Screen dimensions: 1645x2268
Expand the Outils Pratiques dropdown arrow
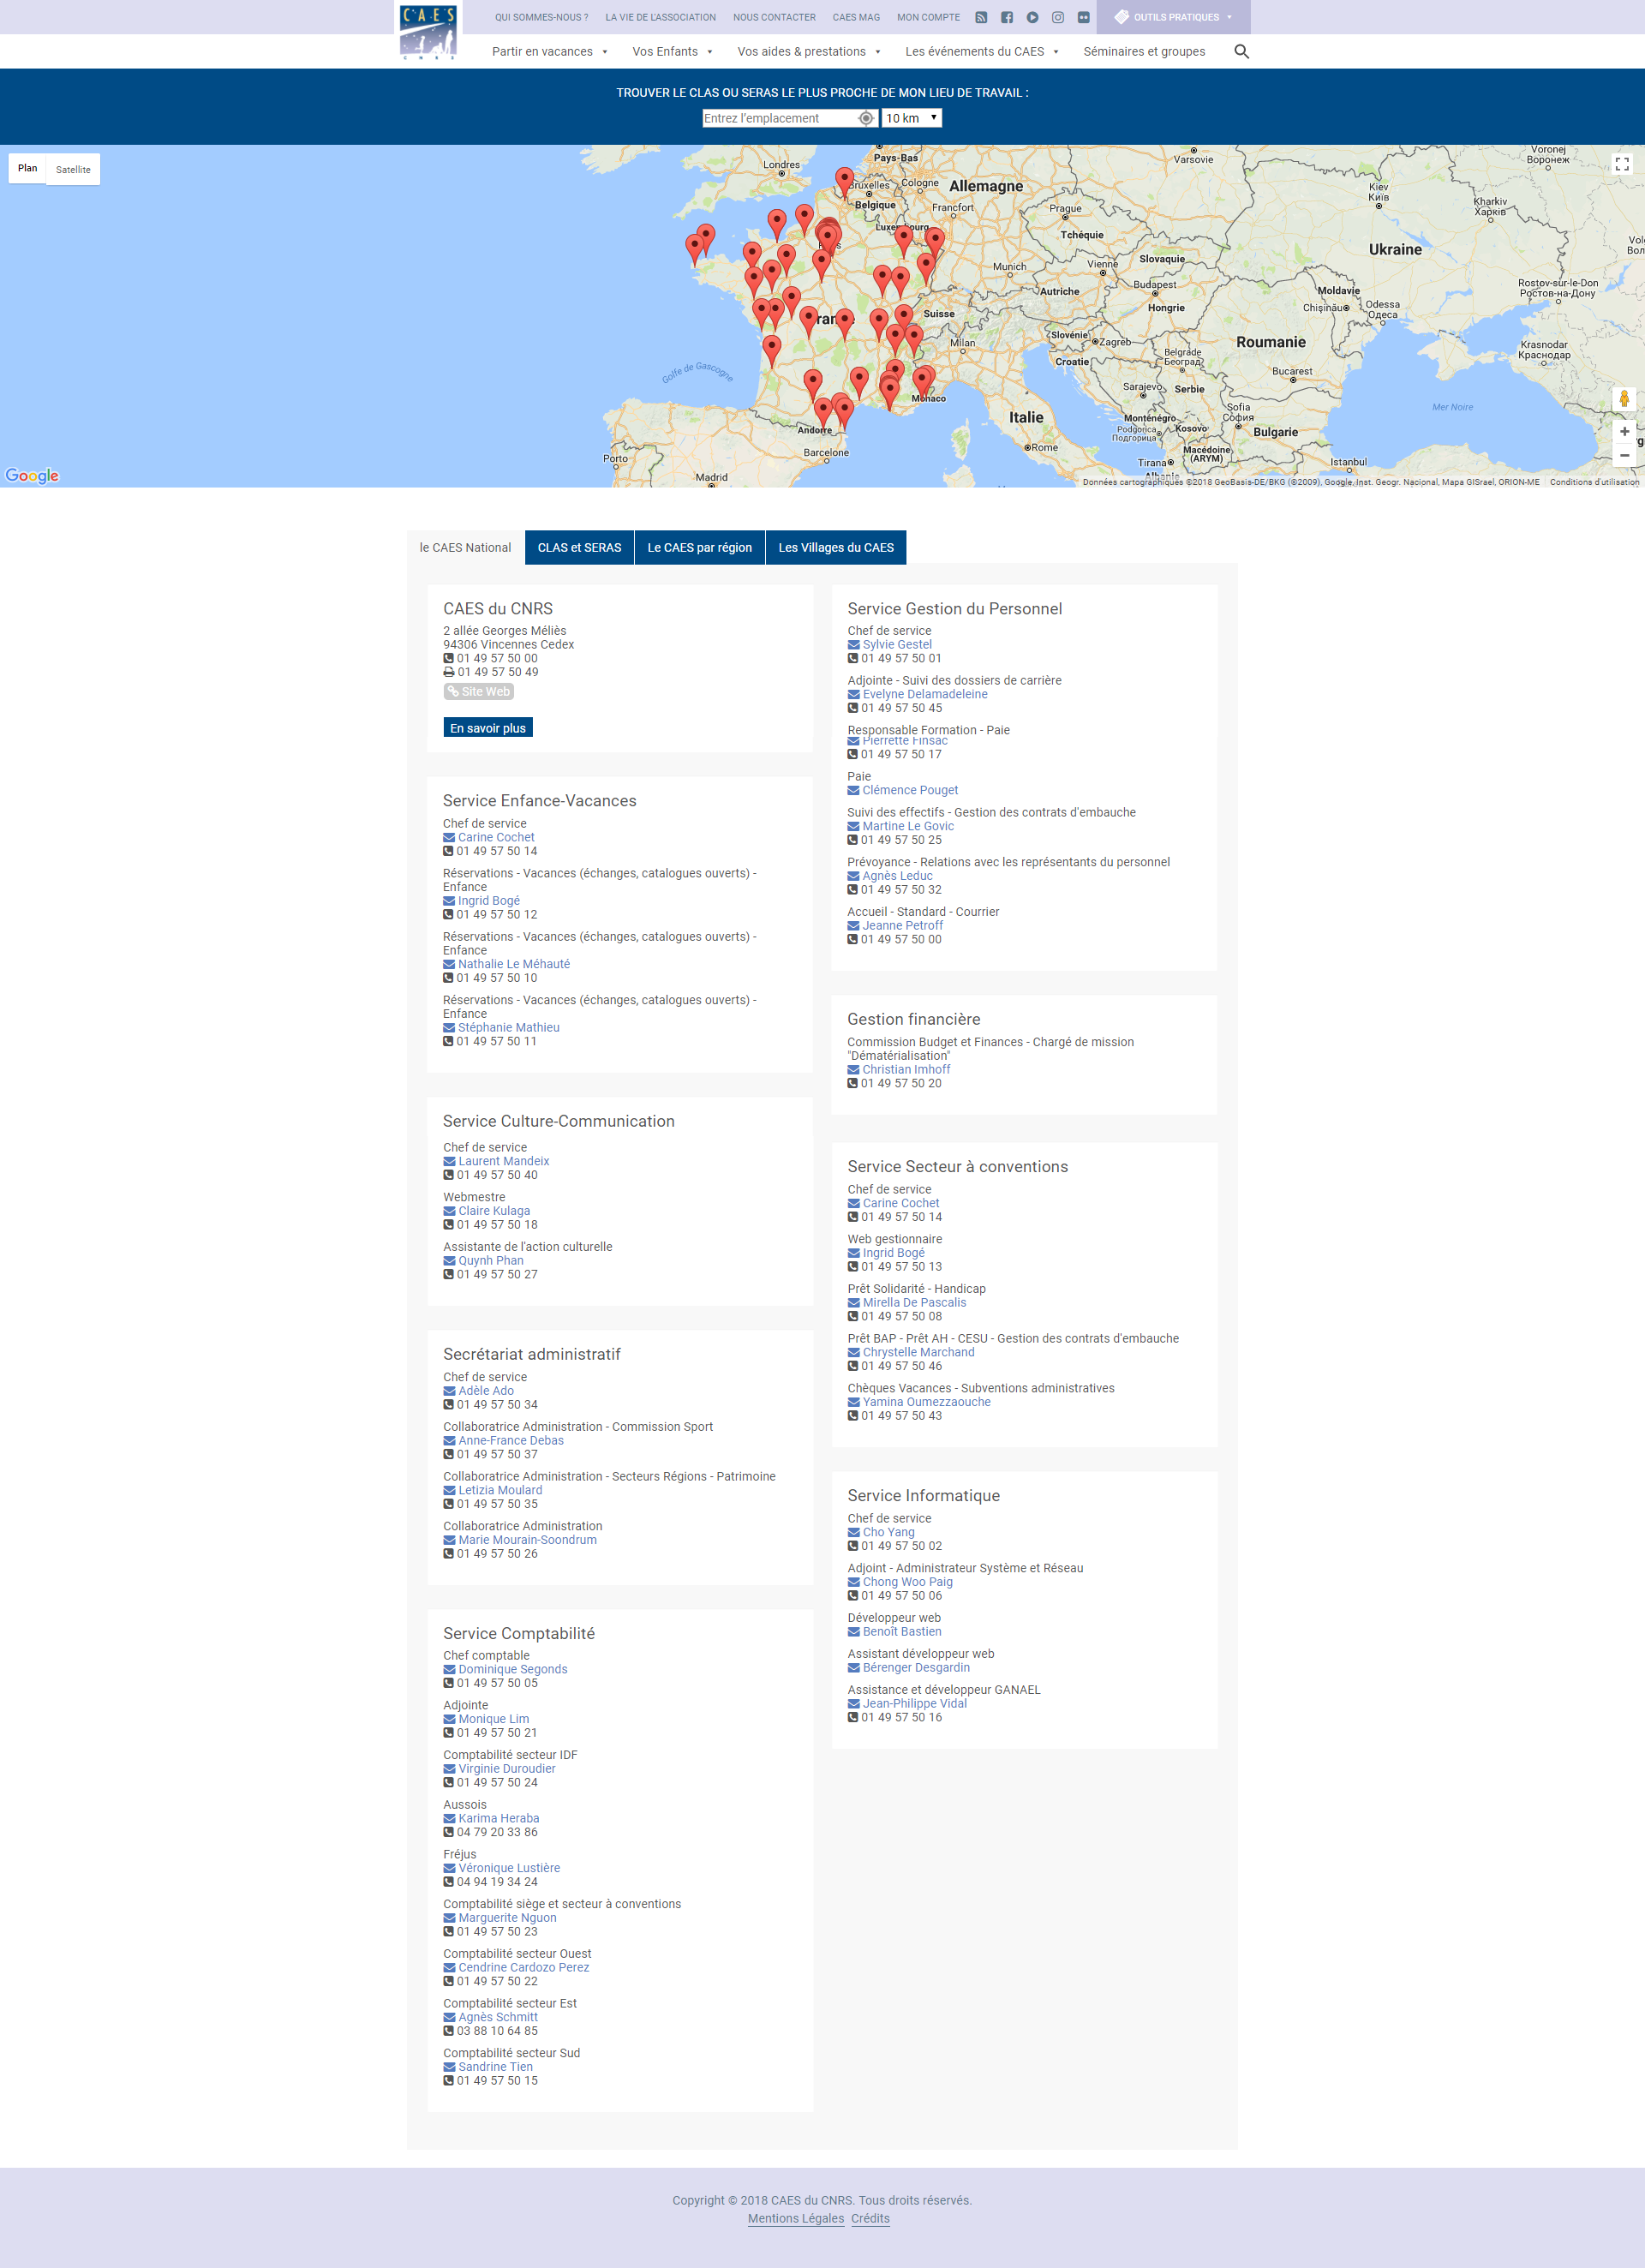(1229, 17)
